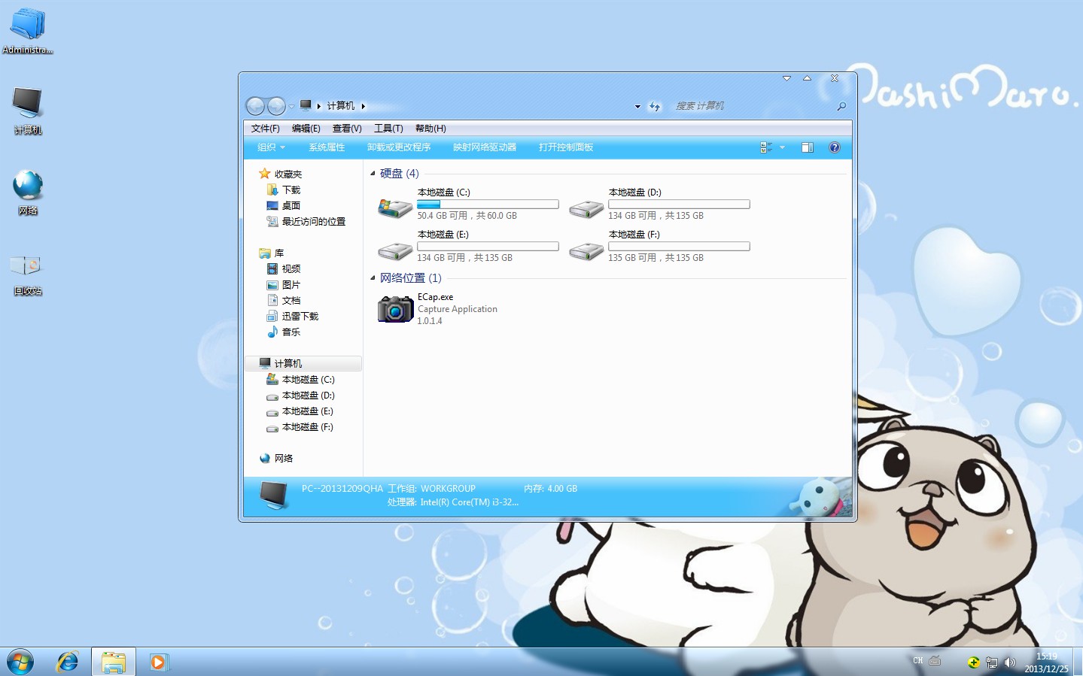Open the 工具(T) menu
1083x676 pixels.
(x=388, y=129)
